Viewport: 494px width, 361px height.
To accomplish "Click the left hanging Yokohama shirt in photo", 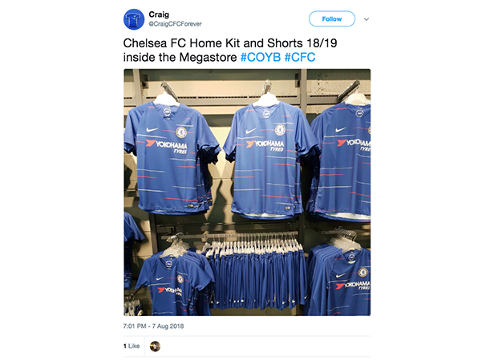I will 172,157.
